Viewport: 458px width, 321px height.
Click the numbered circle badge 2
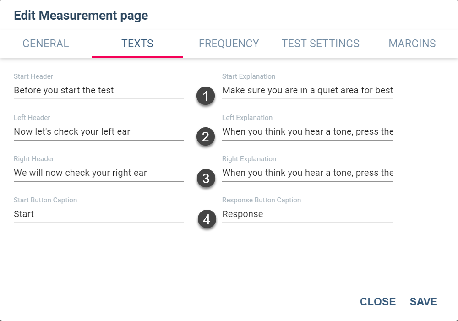click(x=206, y=137)
